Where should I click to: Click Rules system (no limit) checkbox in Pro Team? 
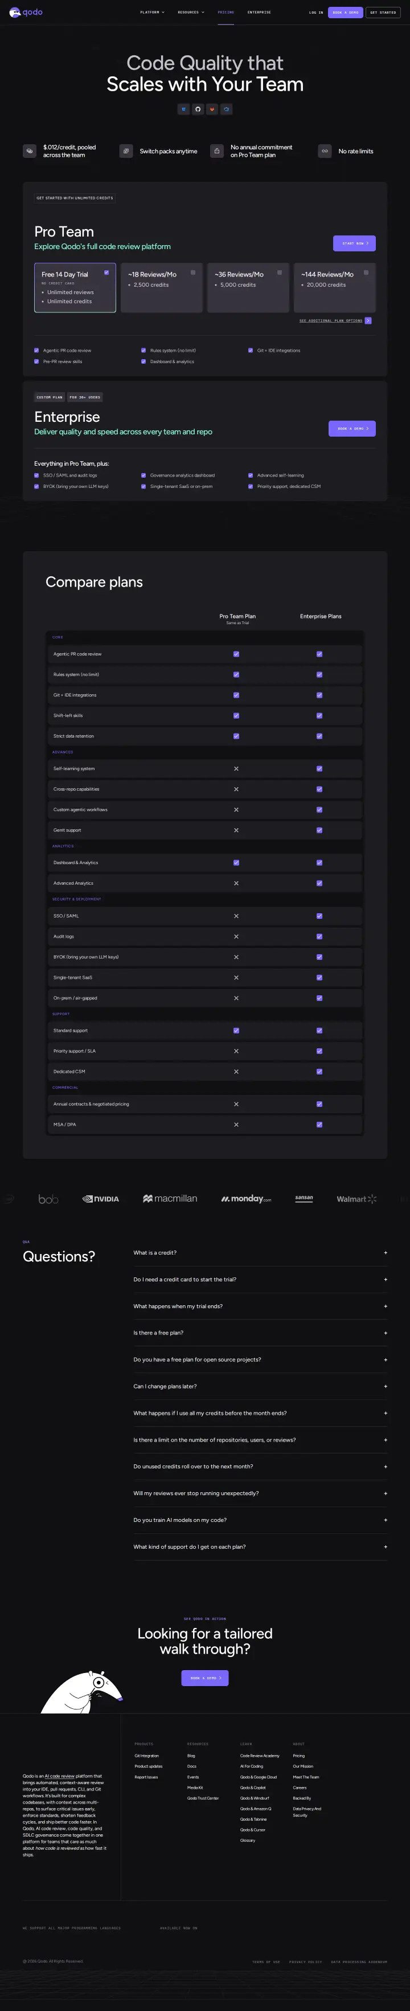[143, 351]
